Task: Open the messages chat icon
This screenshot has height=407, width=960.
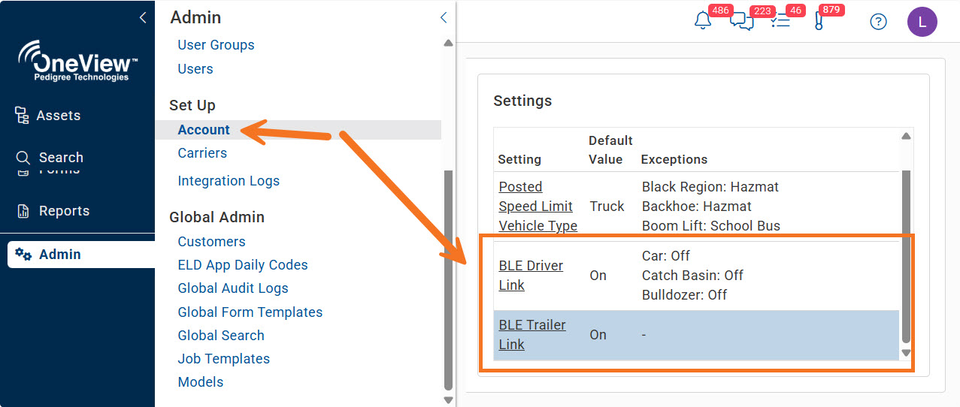Action: click(741, 21)
